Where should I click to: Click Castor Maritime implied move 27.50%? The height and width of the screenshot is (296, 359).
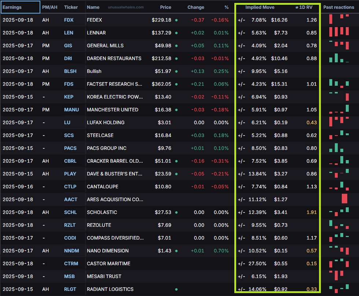(x=257, y=263)
